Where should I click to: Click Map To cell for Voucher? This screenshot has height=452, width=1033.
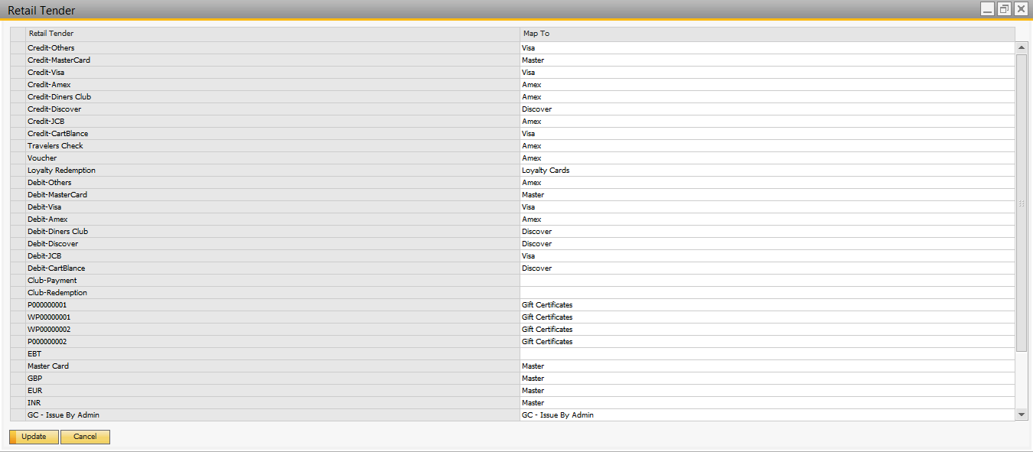(x=767, y=158)
